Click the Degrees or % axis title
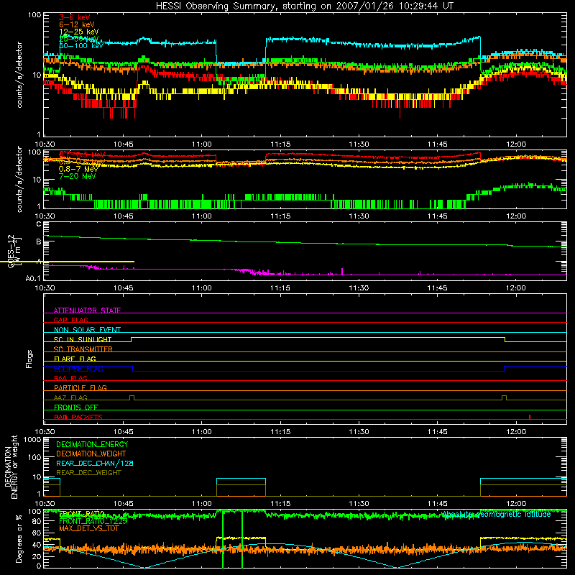 19,538
